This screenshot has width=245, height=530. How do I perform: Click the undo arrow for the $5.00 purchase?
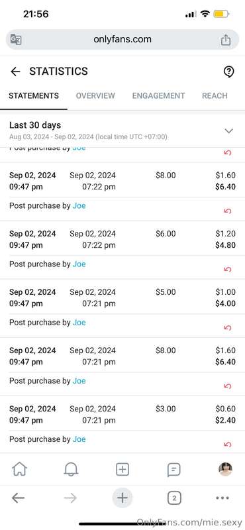tap(227, 327)
